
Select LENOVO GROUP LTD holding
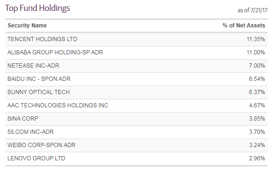pyautogui.click(x=136, y=158)
